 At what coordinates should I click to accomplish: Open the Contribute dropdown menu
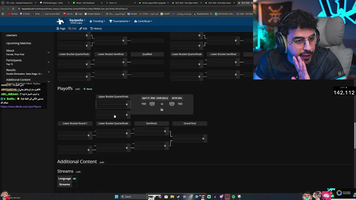[x=143, y=21]
